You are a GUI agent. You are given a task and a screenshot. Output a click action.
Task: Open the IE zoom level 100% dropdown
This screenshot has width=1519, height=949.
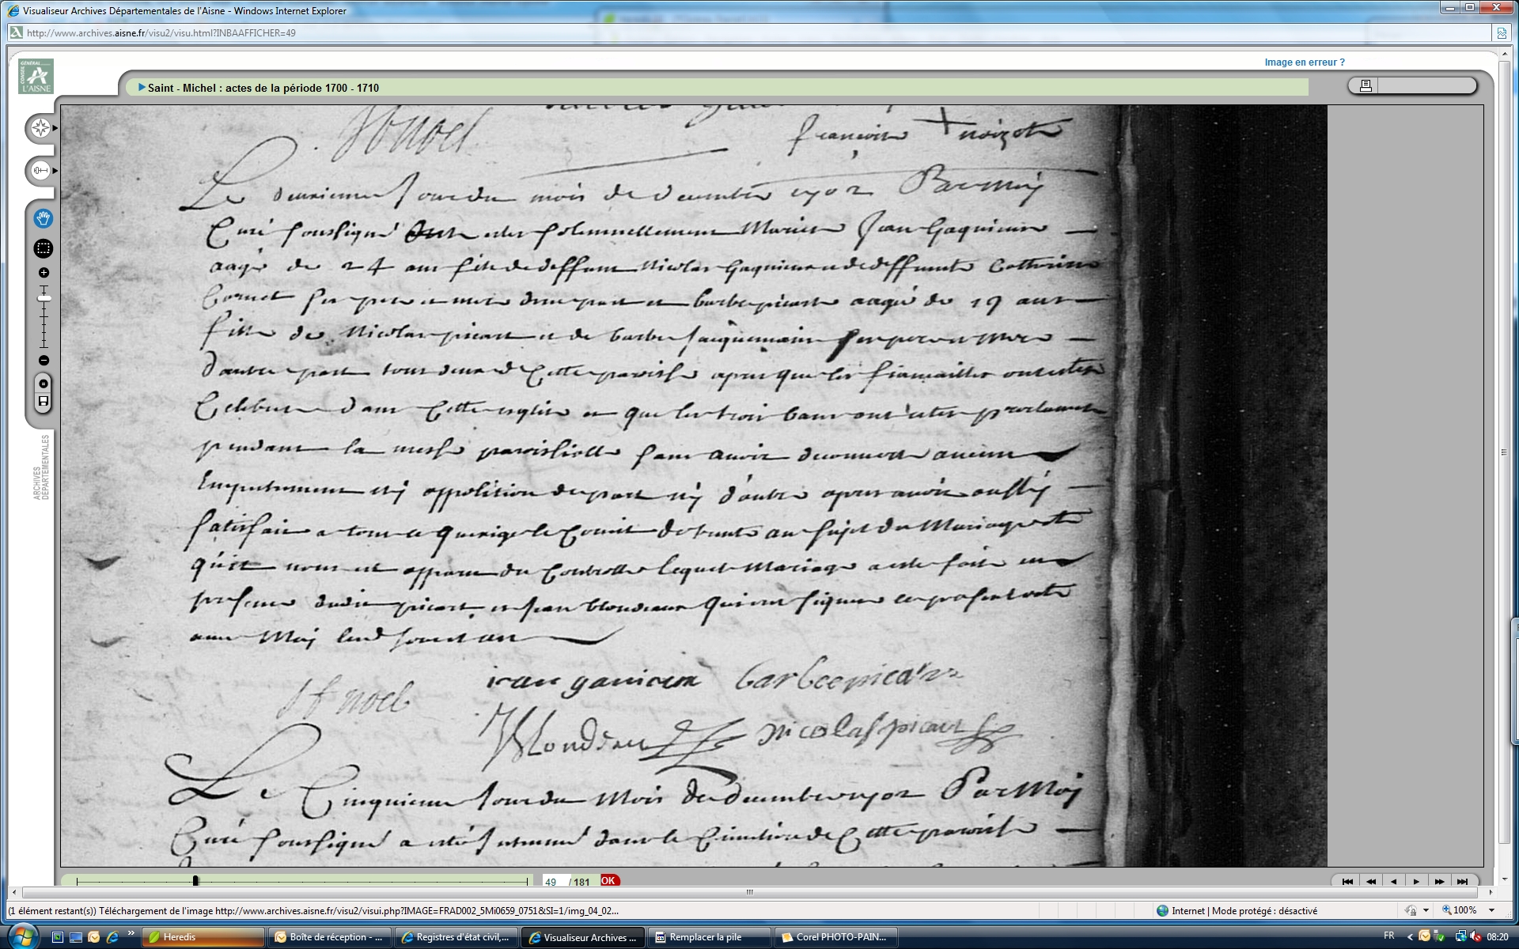coord(1492,911)
